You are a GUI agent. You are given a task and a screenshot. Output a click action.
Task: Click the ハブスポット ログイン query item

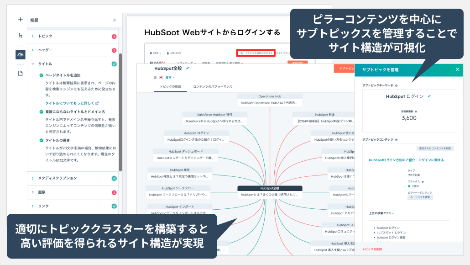(391, 233)
